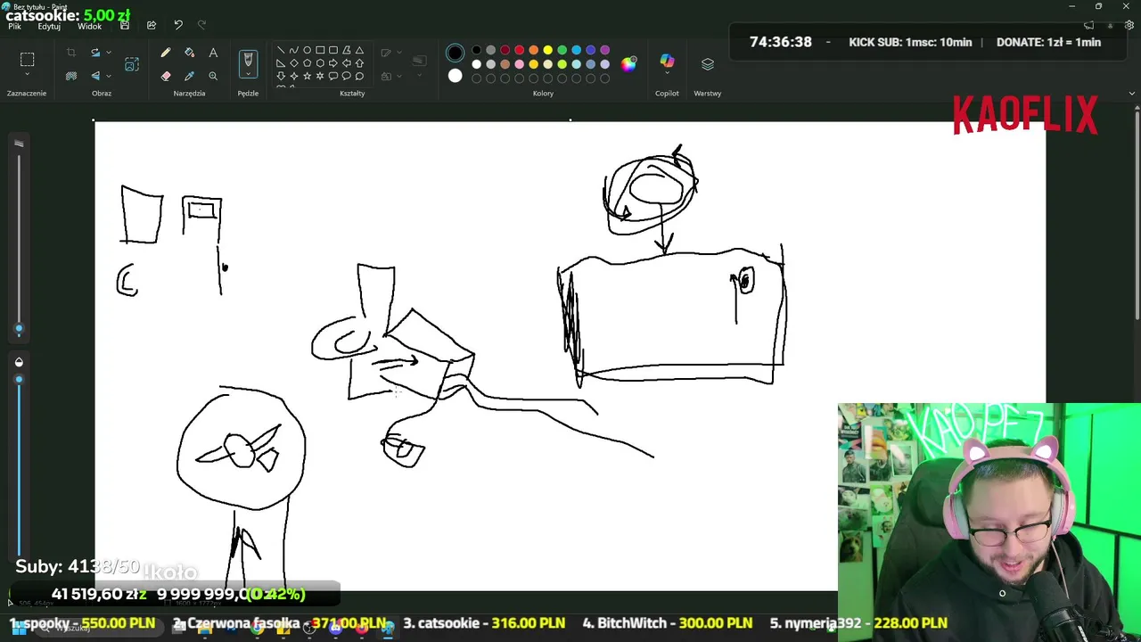The image size is (1141, 642).
Task: Adjust the brush opacity slider handle
Action: [19, 380]
